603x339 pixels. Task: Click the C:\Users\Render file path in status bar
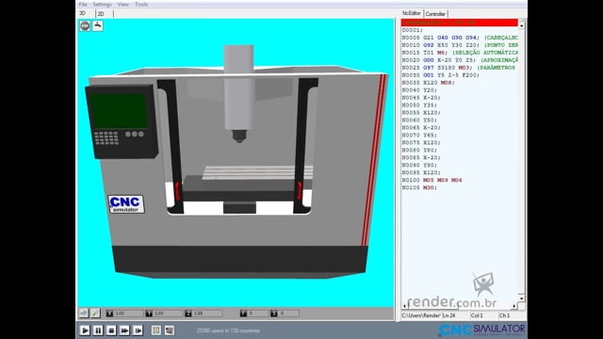point(421,315)
